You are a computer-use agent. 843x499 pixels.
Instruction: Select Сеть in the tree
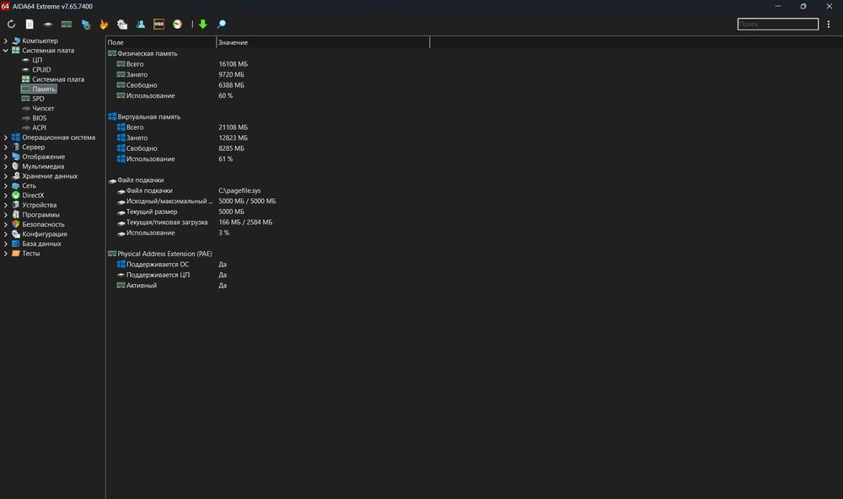(29, 186)
